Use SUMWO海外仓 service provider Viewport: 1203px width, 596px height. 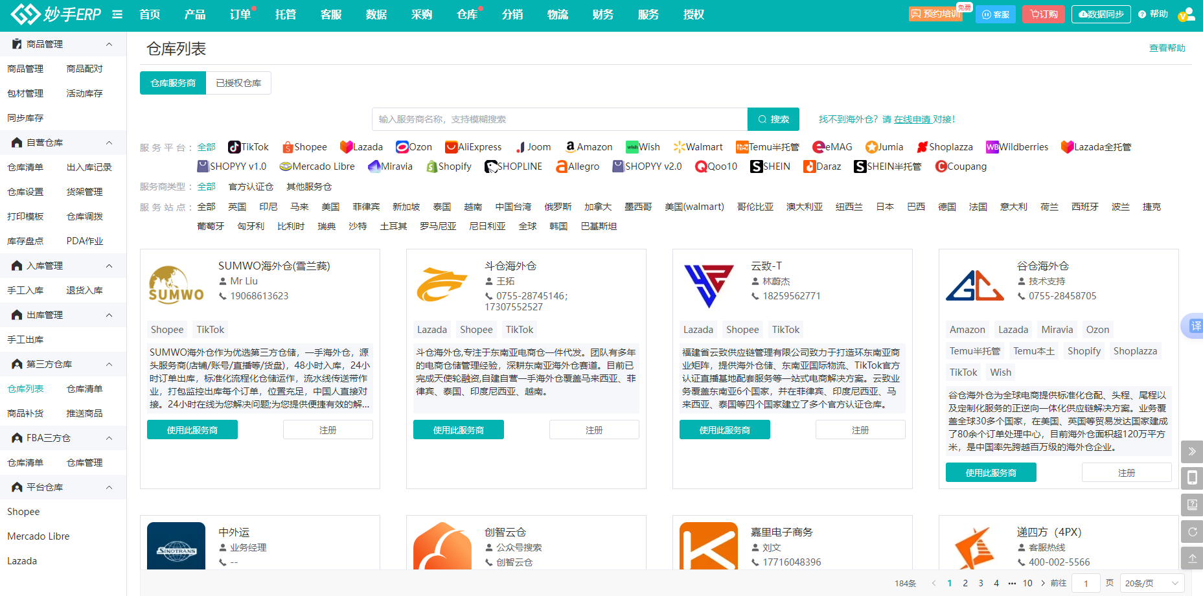coord(192,430)
